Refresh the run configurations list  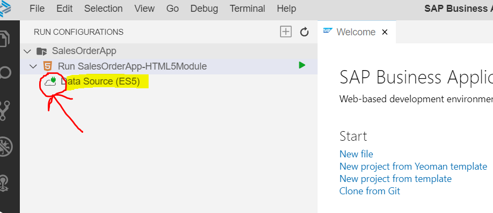point(304,32)
